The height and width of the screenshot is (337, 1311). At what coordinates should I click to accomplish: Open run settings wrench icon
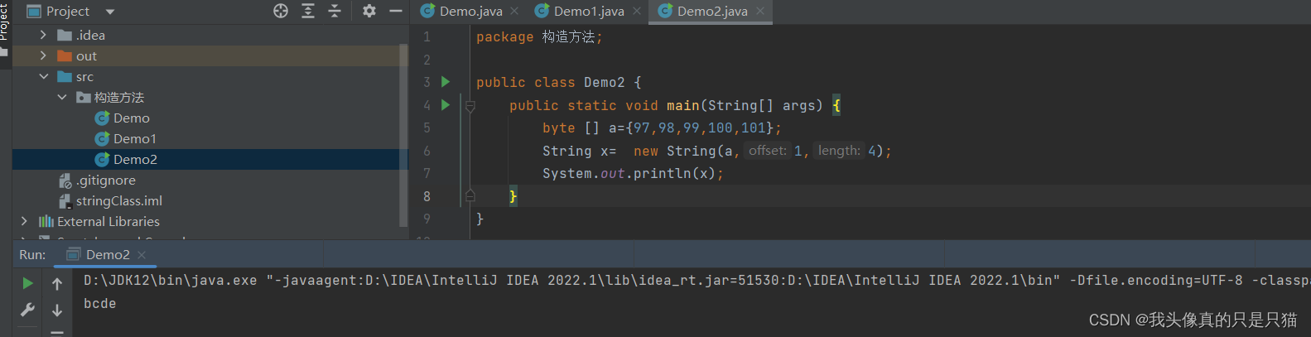pyautogui.click(x=27, y=310)
